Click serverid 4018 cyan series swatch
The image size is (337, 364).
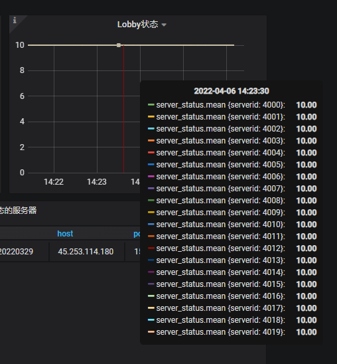(x=151, y=320)
